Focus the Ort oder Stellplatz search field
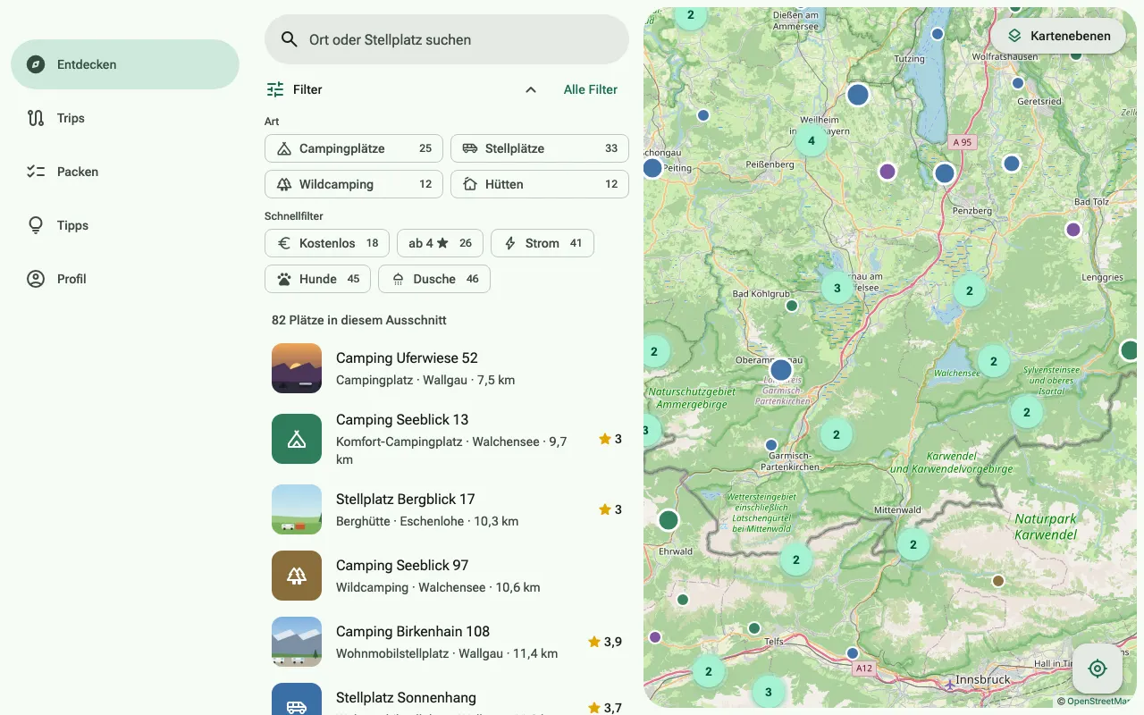1144x715 pixels. click(447, 39)
